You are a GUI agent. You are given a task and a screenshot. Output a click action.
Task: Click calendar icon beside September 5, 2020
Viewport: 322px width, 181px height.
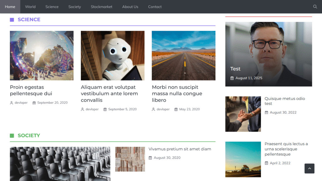[x=105, y=109]
